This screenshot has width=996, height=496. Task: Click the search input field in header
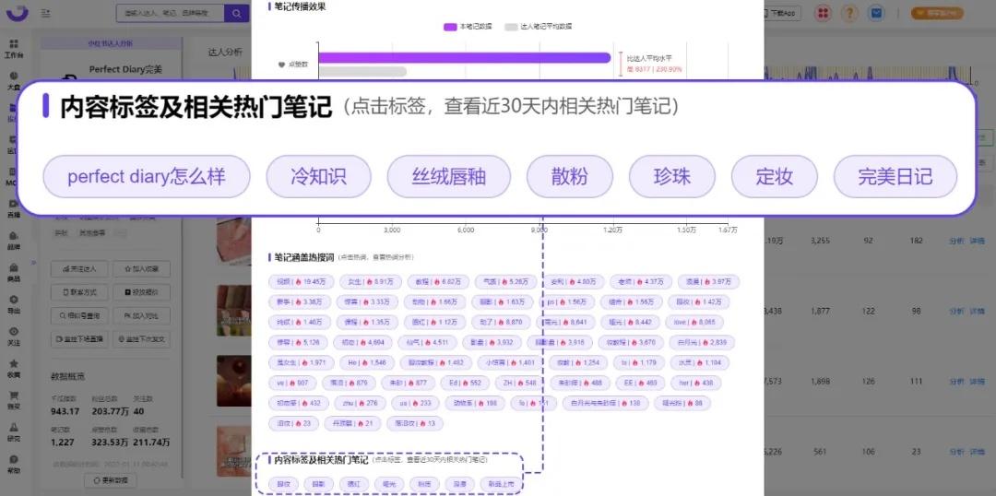click(x=171, y=13)
